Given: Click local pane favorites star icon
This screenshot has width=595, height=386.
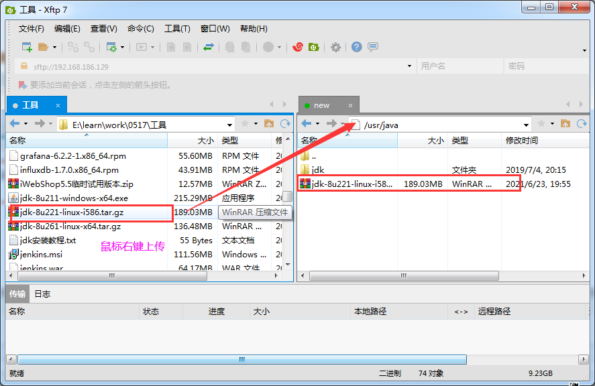Looking at the screenshot, I should 245,123.
